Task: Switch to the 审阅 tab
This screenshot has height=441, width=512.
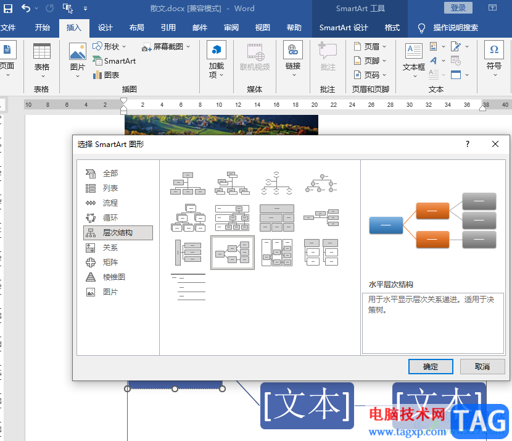Action: (231, 28)
